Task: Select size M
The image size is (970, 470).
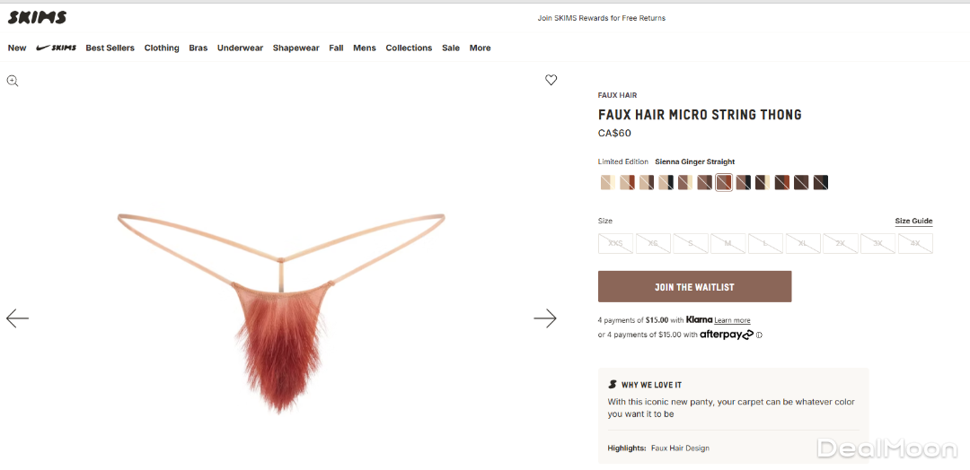Action: (x=727, y=243)
